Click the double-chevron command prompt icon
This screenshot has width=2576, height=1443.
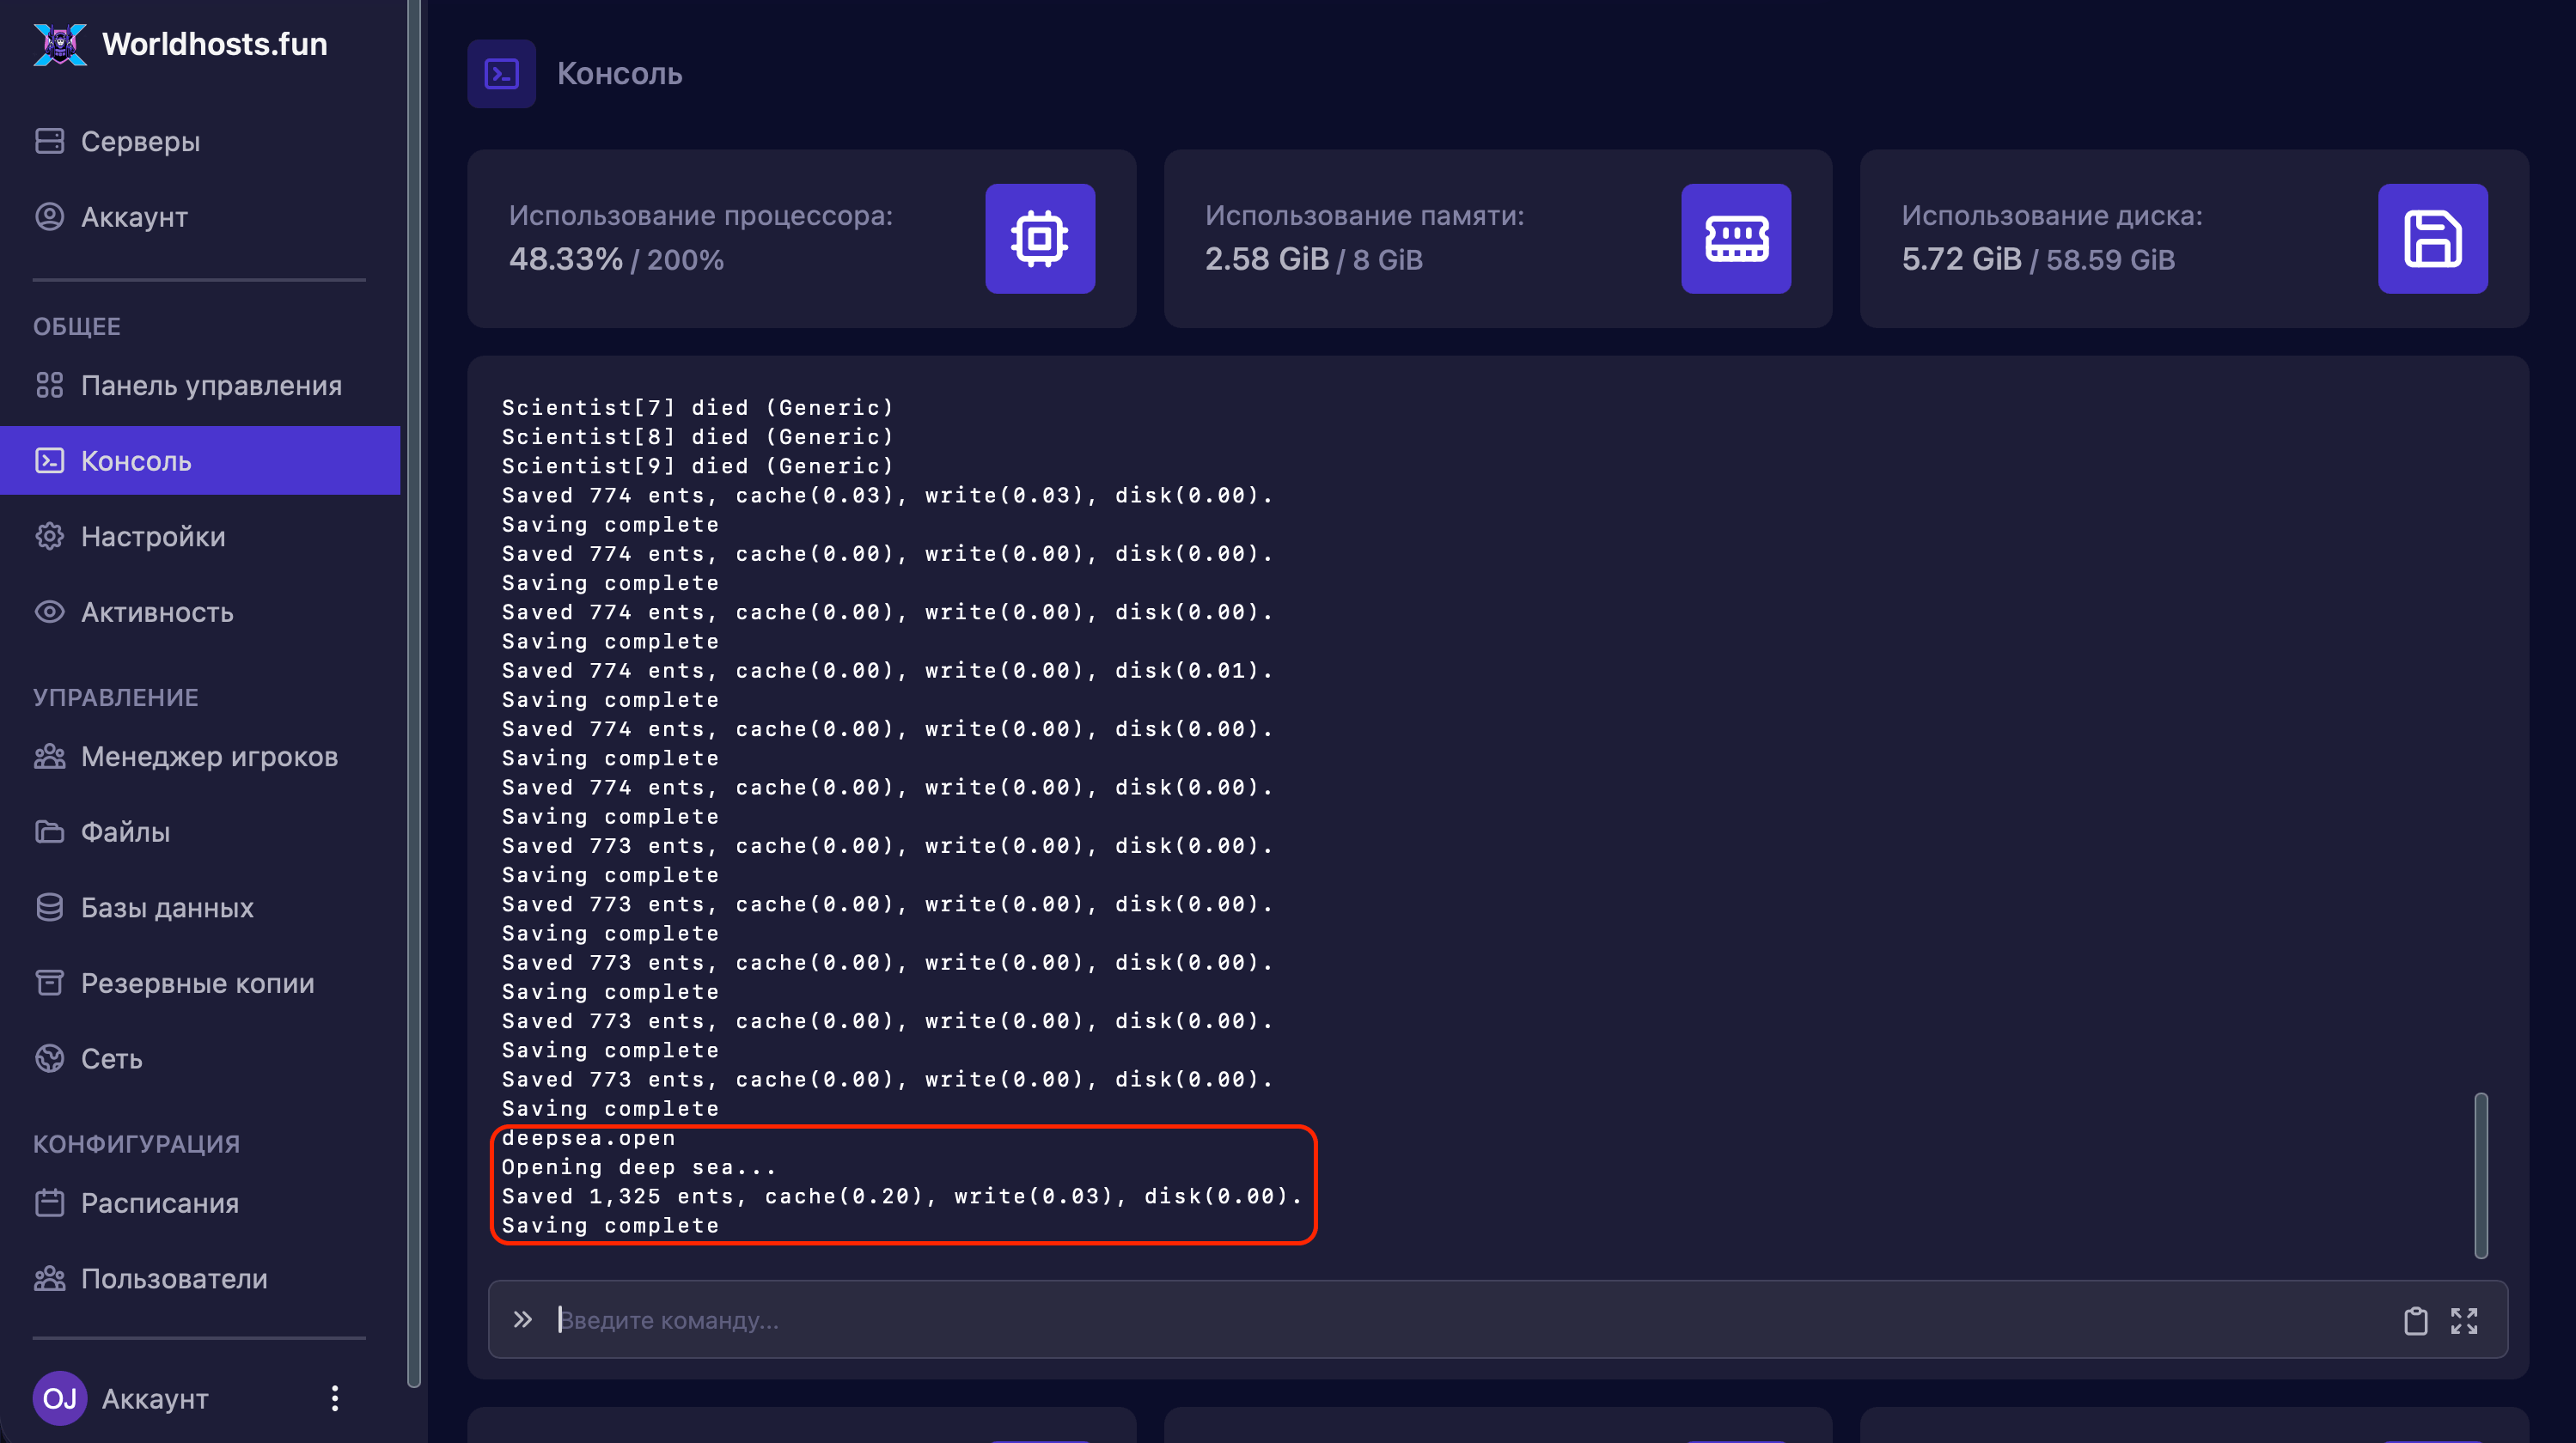523,1320
